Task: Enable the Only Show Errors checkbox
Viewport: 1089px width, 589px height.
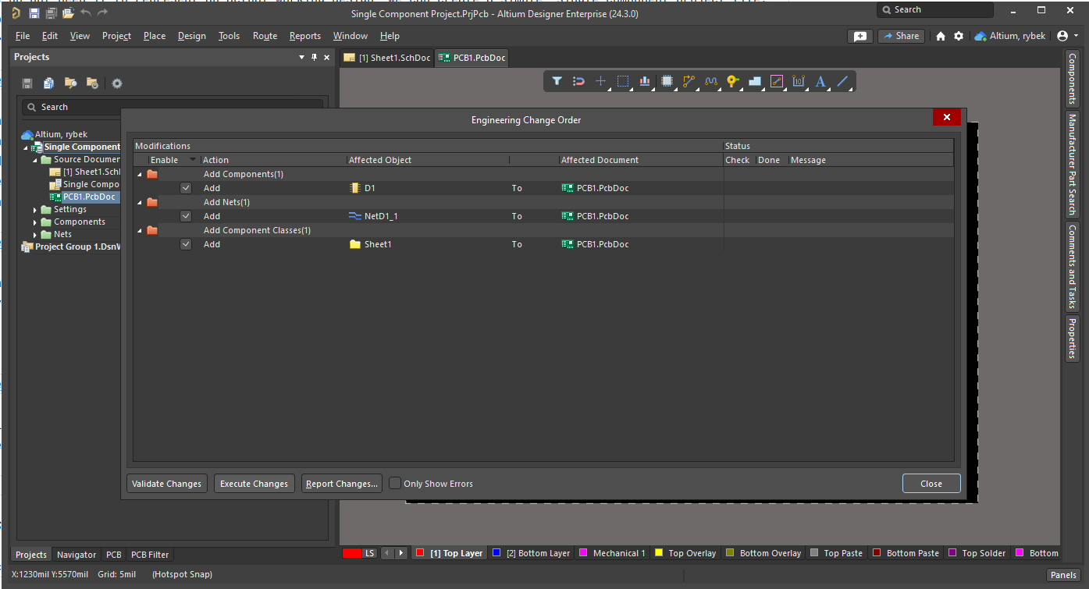Action: coord(395,484)
